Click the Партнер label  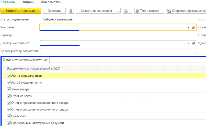(7, 35)
